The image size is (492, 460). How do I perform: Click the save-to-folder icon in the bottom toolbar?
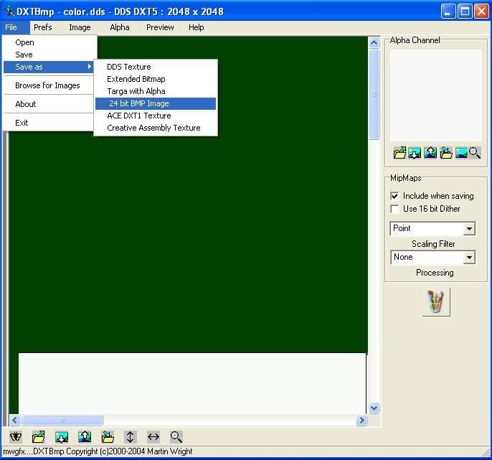(108, 437)
